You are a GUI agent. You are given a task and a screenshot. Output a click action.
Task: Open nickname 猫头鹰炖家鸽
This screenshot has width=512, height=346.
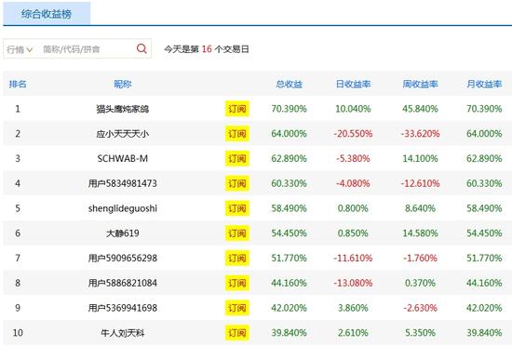pyautogui.click(x=123, y=109)
